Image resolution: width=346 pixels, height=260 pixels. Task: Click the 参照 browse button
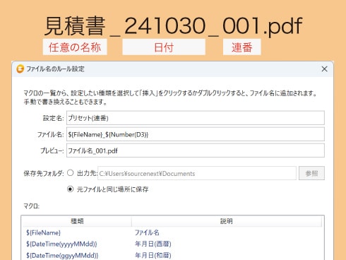(311, 173)
